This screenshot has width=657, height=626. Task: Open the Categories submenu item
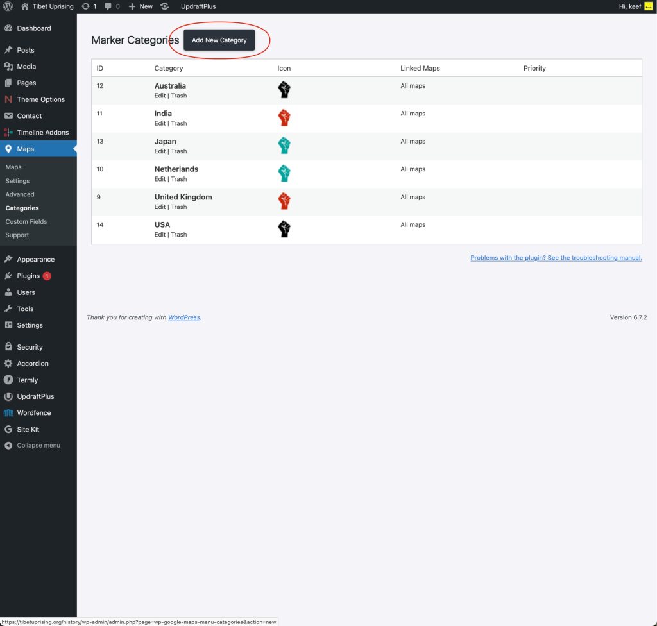tap(22, 208)
